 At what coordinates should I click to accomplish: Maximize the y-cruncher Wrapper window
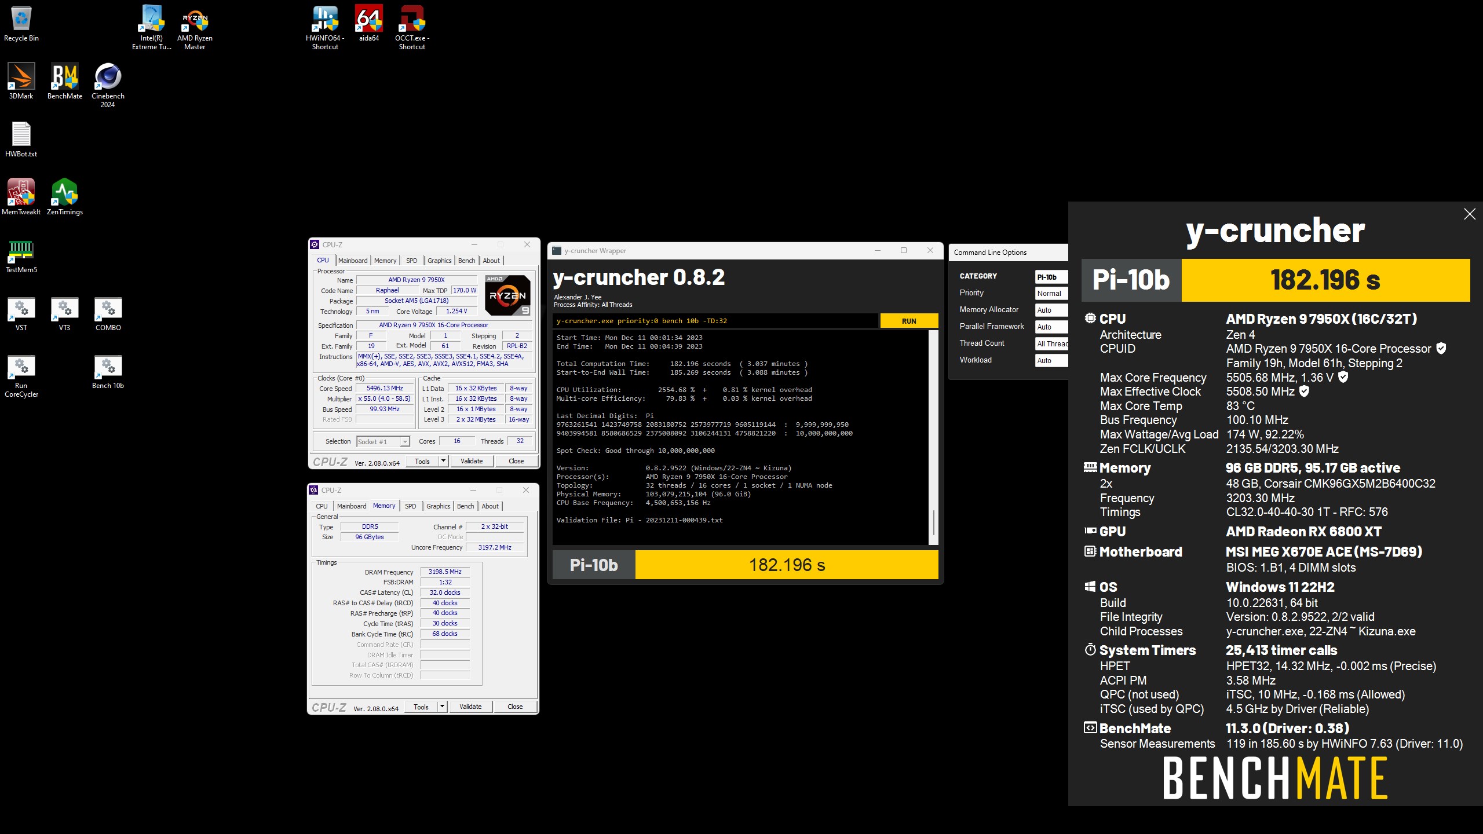(x=903, y=250)
